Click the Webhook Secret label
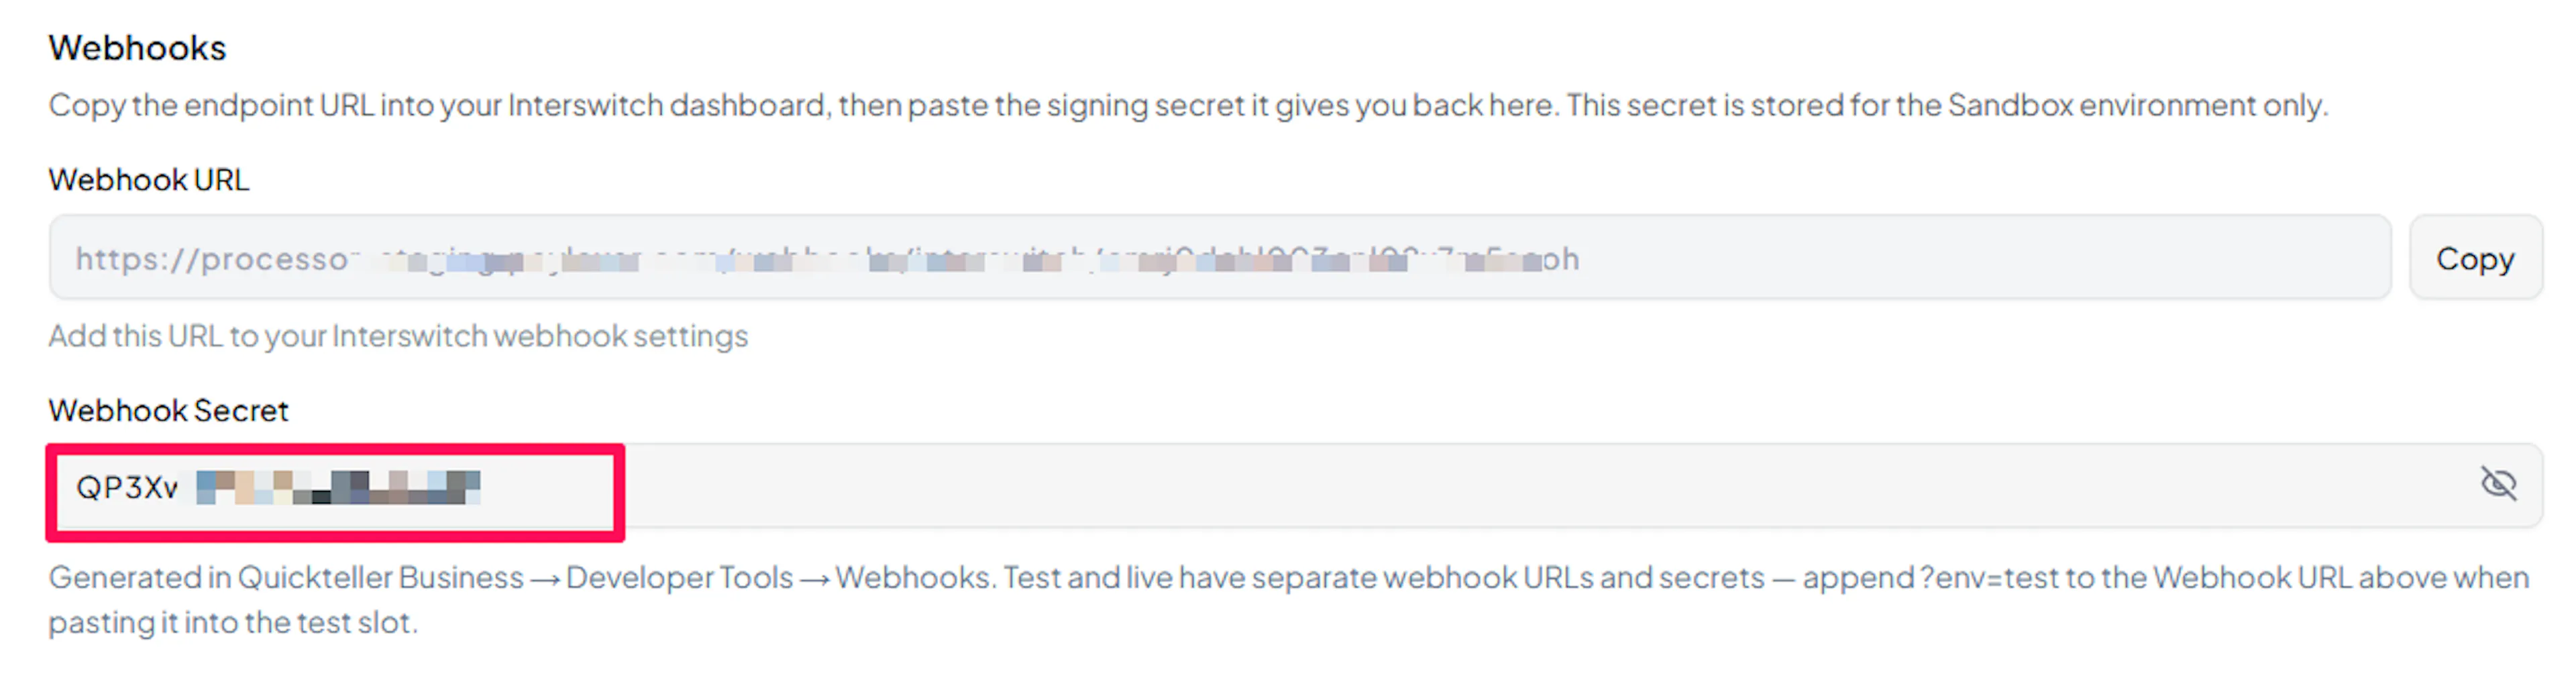Image resolution: width=2576 pixels, height=680 pixels. pos(168,411)
